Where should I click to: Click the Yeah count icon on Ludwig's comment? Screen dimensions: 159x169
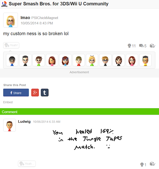coord(142,165)
